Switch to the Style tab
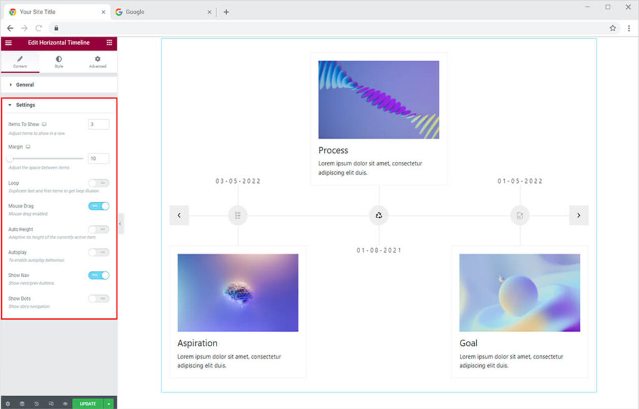The height and width of the screenshot is (409, 639). click(59, 62)
